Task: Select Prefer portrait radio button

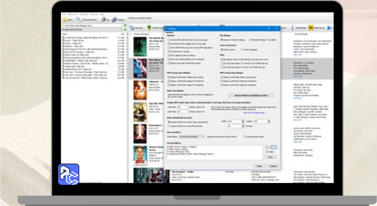Action: [x=222, y=49]
